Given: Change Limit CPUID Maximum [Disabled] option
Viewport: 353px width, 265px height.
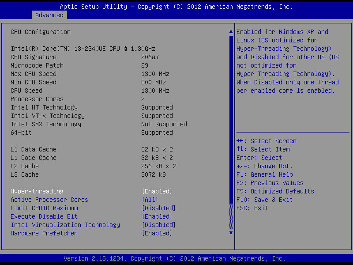Looking at the screenshot, I should click(x=158, y=208).
